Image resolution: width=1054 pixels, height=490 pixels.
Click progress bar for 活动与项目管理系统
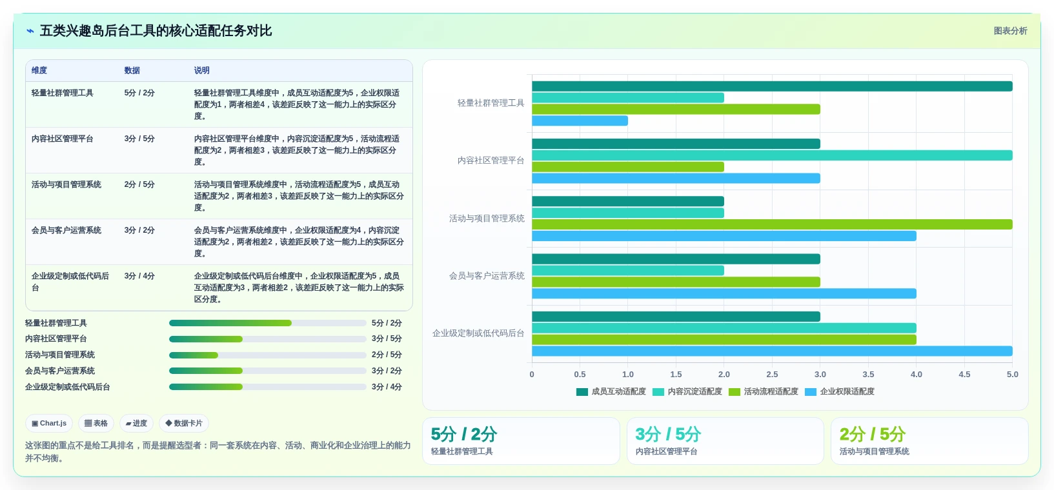pos(268,355)
